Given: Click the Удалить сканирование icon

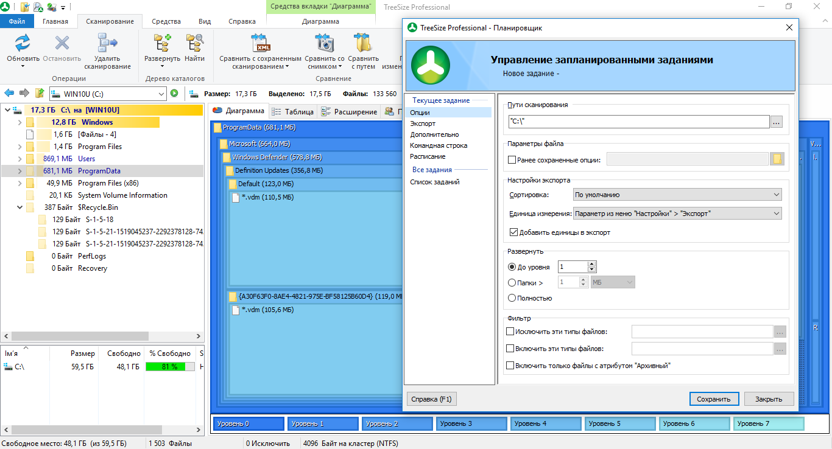Looking at the screenshot, I should [x=107, y=43].
